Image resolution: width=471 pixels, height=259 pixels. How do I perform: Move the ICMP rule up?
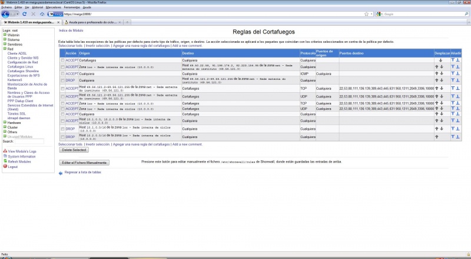click(436, 74)
